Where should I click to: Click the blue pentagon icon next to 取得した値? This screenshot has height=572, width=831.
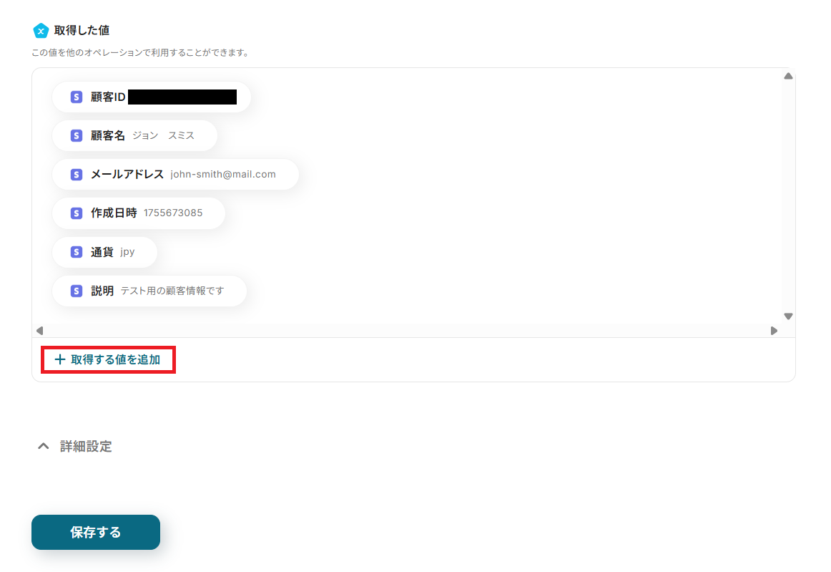41,31
